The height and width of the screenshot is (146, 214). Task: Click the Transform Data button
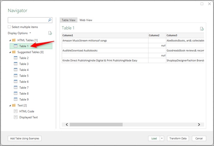(x=178, y=139)
